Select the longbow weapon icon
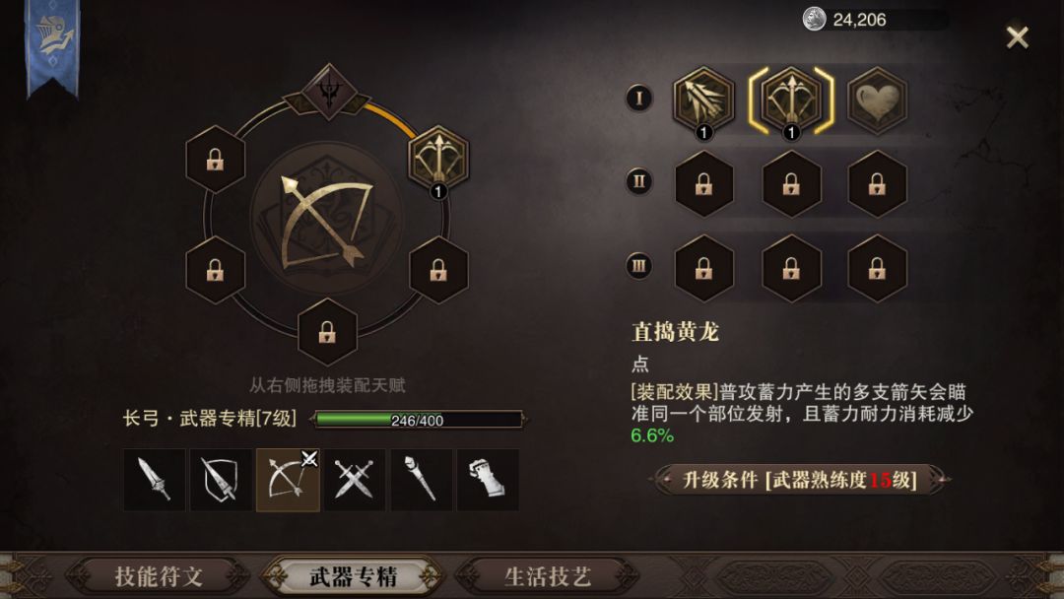This screenshot has width=1064, height=599. [x=288, y=480]
